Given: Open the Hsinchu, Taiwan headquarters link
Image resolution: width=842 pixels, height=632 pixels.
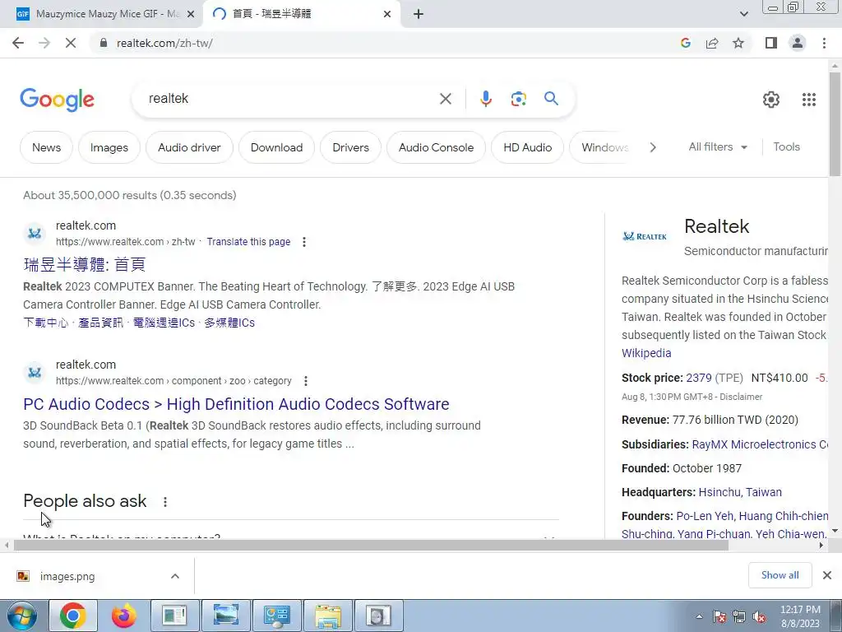Looking at the screenshot, I should [x=740, y=492].
